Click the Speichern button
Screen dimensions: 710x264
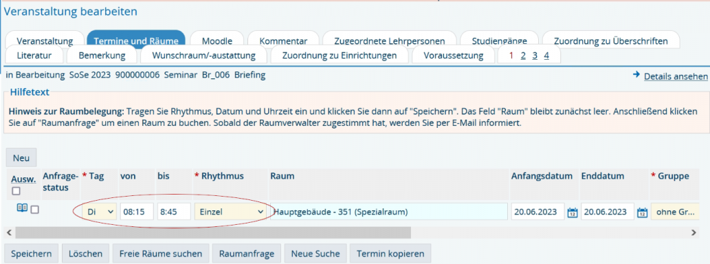31,254
